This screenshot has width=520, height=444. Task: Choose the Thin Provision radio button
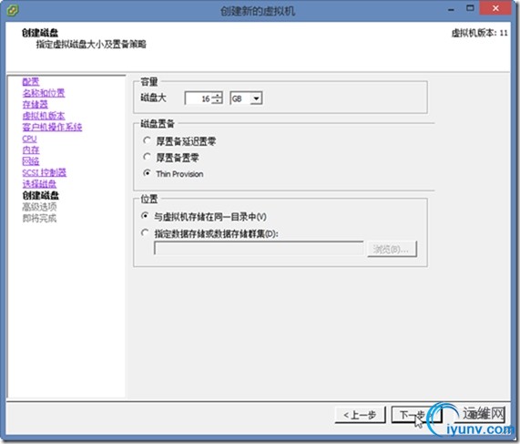tap(147, 173)
